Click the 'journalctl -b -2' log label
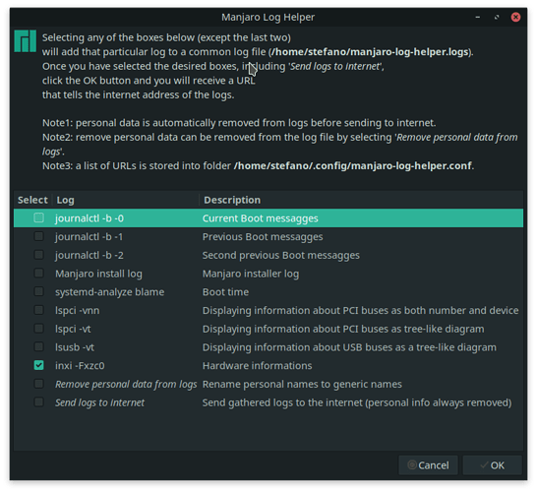537x492 pixels. (x=89, y=255)
